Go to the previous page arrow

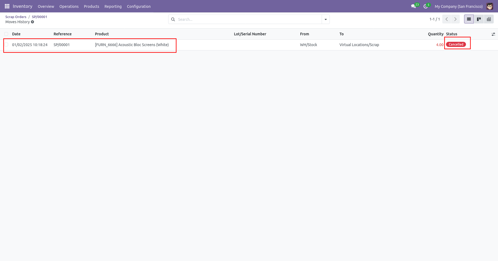pos(447,19)
